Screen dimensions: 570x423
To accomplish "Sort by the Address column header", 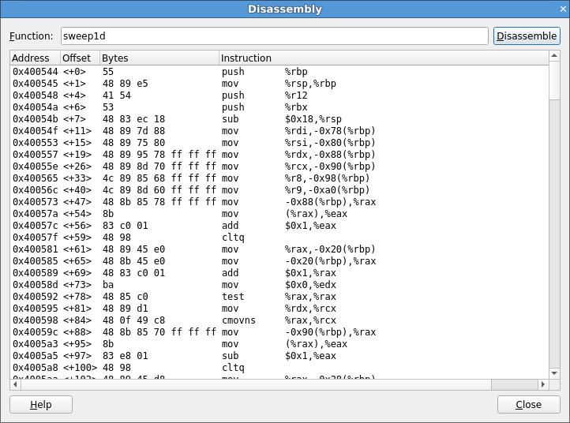I will click(35, 58).
